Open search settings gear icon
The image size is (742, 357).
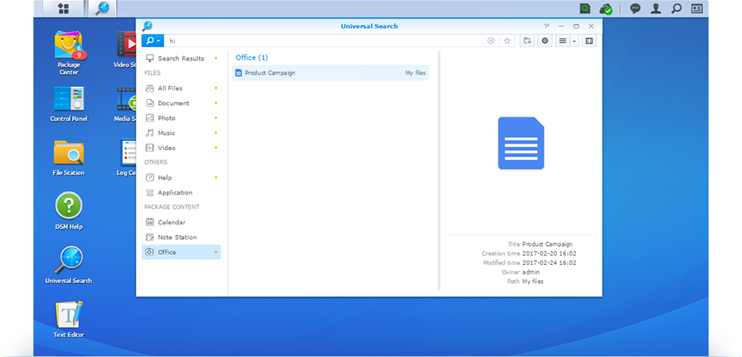[x=545, y=41]
